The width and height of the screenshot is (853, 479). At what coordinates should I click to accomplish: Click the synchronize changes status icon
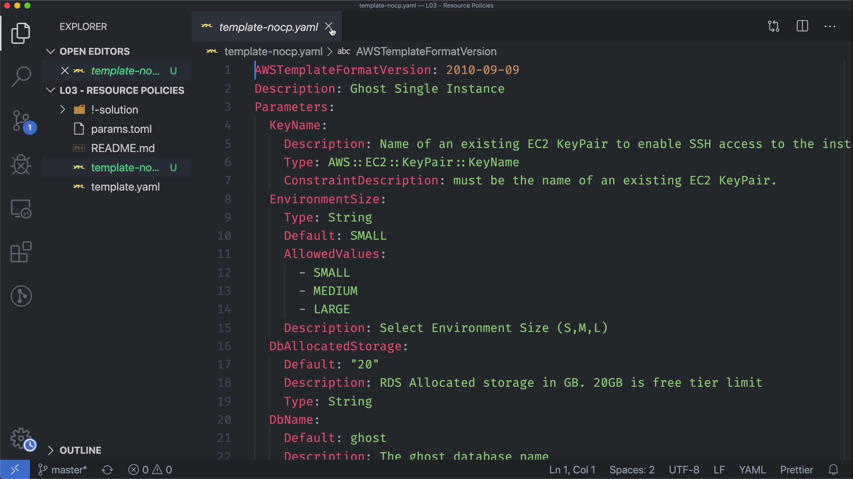click(x=107, y=470)
